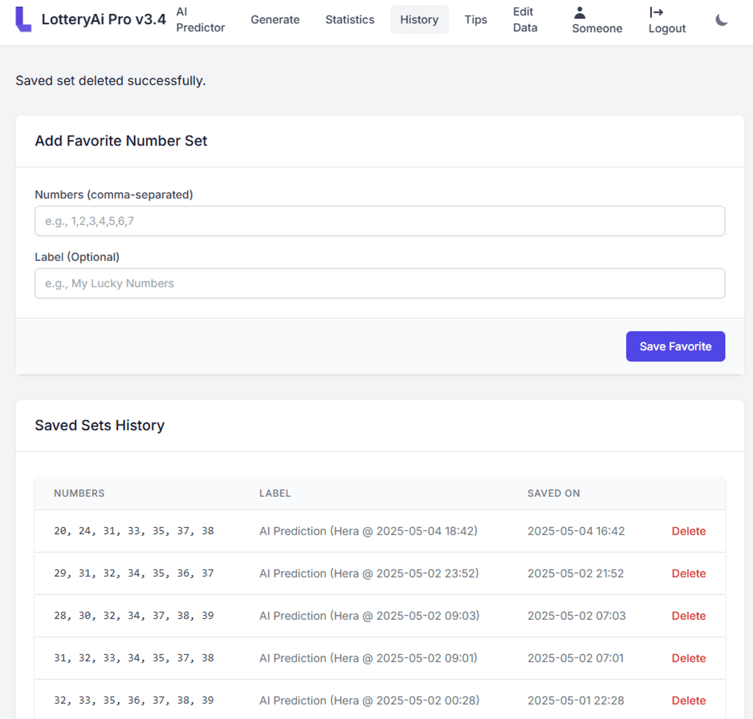Click the Saved Sets History heading
The width and height of the screenshot is (753, 719).
click(x=100, y=425)
